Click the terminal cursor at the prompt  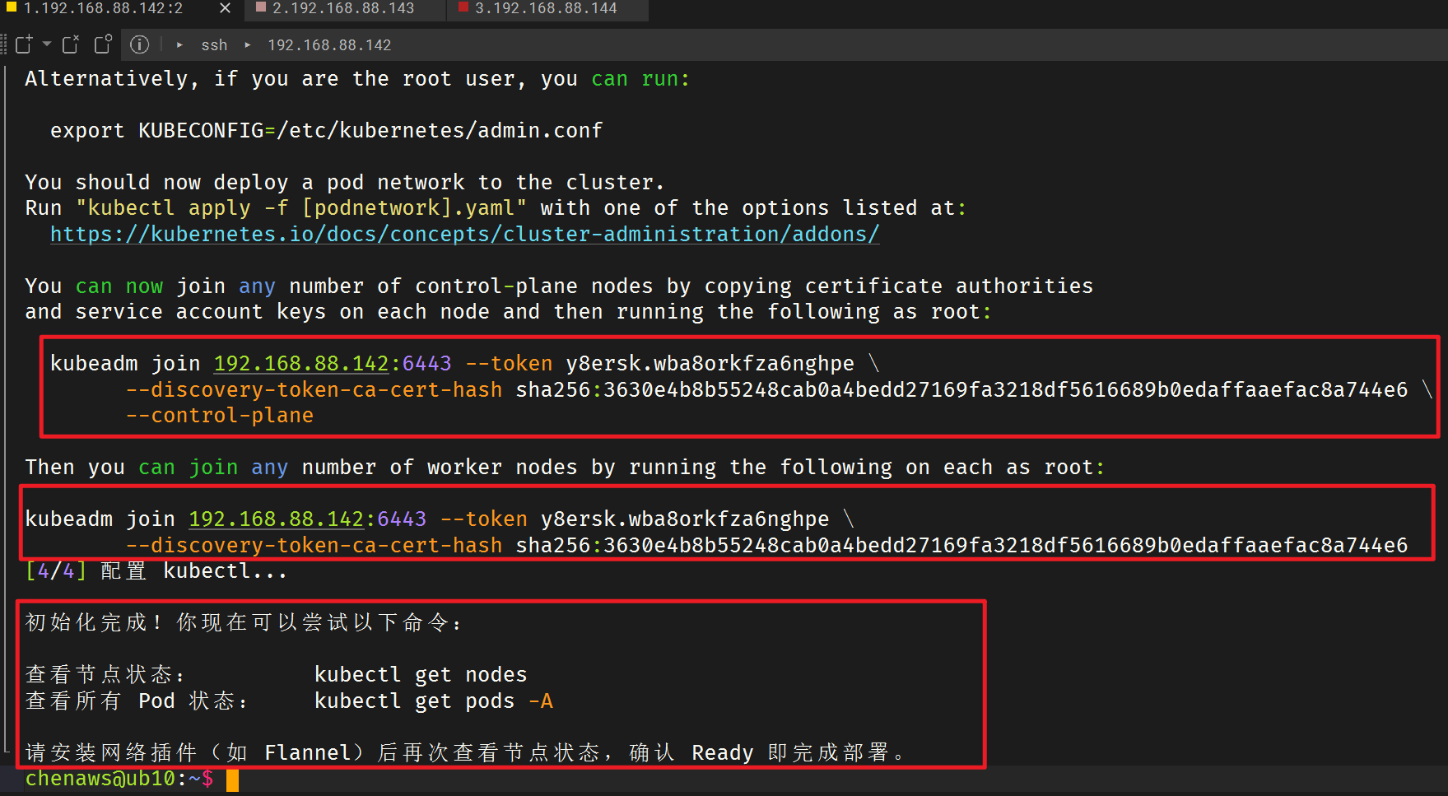233,780
